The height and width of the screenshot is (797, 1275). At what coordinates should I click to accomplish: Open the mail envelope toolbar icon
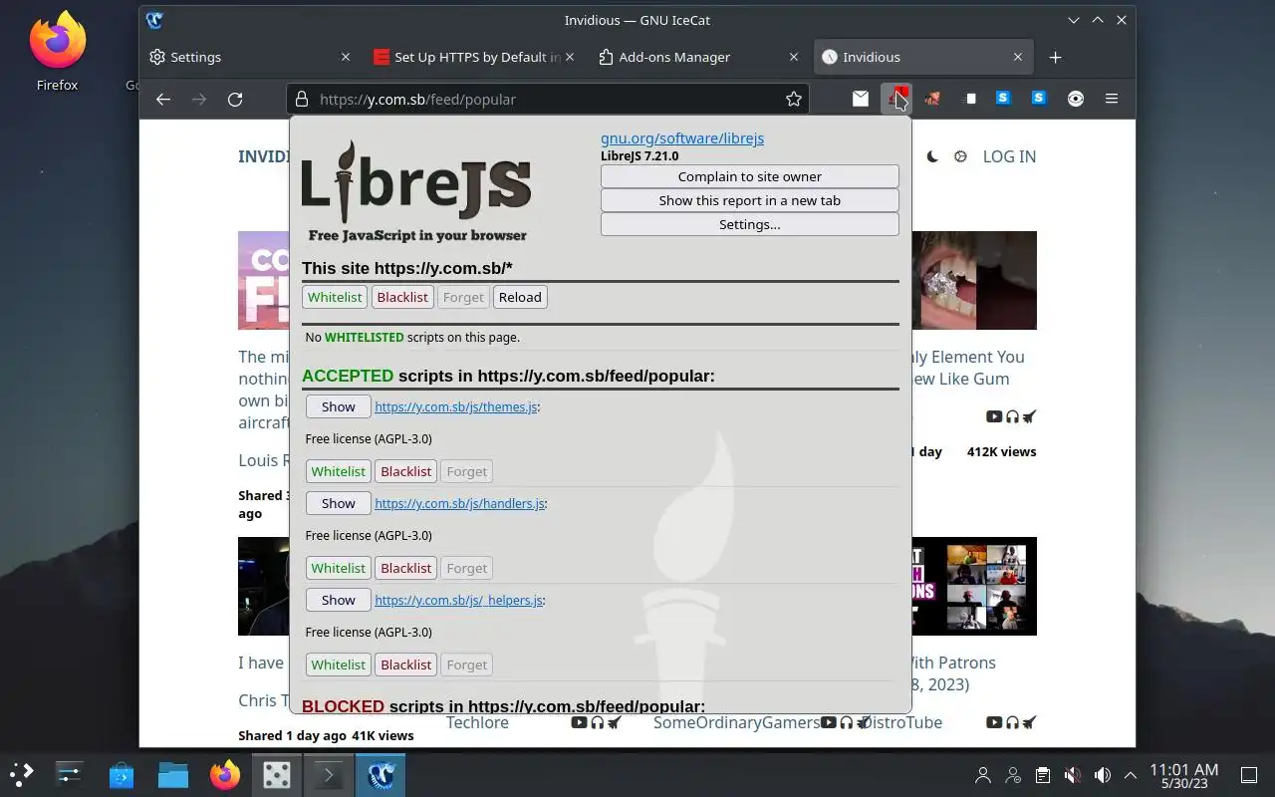point(861,99)
